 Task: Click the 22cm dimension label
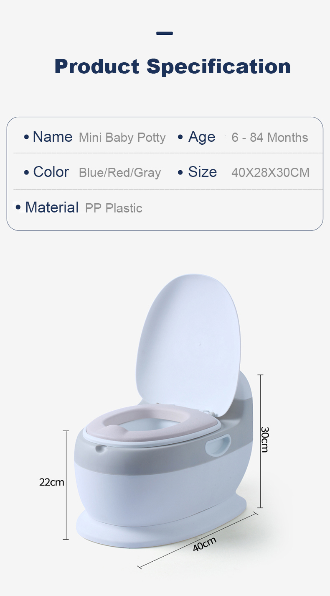[52, 482]
